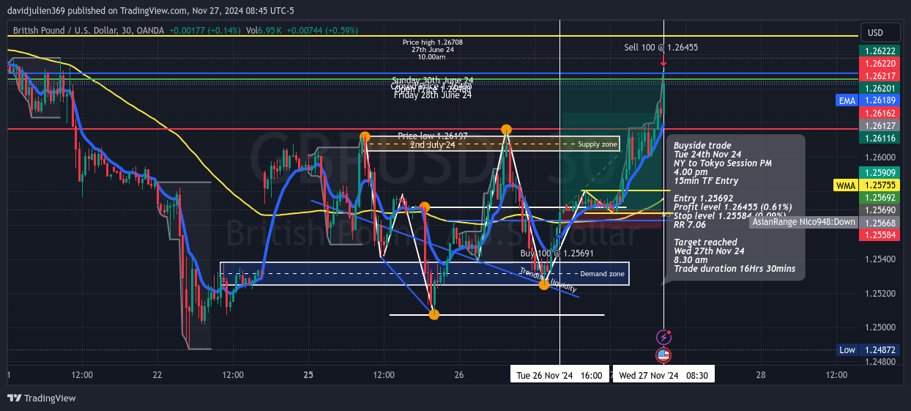Viewport: 911px width, 411px height.
Task: Click the US flag economic event icon
Action: pos(663,355)
